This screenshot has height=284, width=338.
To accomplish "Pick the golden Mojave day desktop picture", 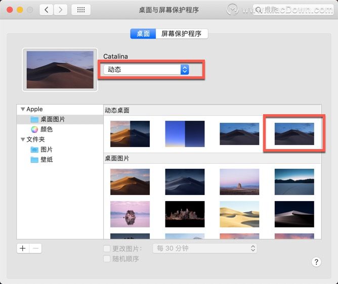I will pyautogui.click(x=130, y=182).
